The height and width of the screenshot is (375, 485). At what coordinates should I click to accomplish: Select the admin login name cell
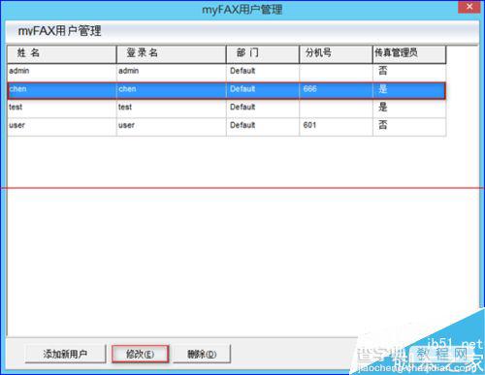tap(172, 72)
